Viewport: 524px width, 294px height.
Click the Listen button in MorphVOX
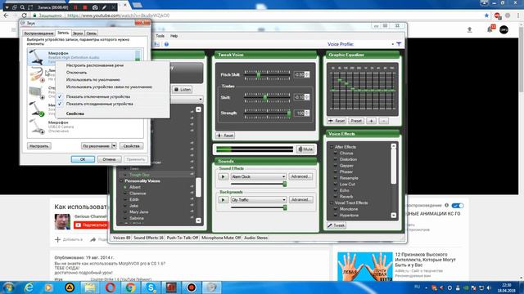pyautogui.click(x=183, y=89)
